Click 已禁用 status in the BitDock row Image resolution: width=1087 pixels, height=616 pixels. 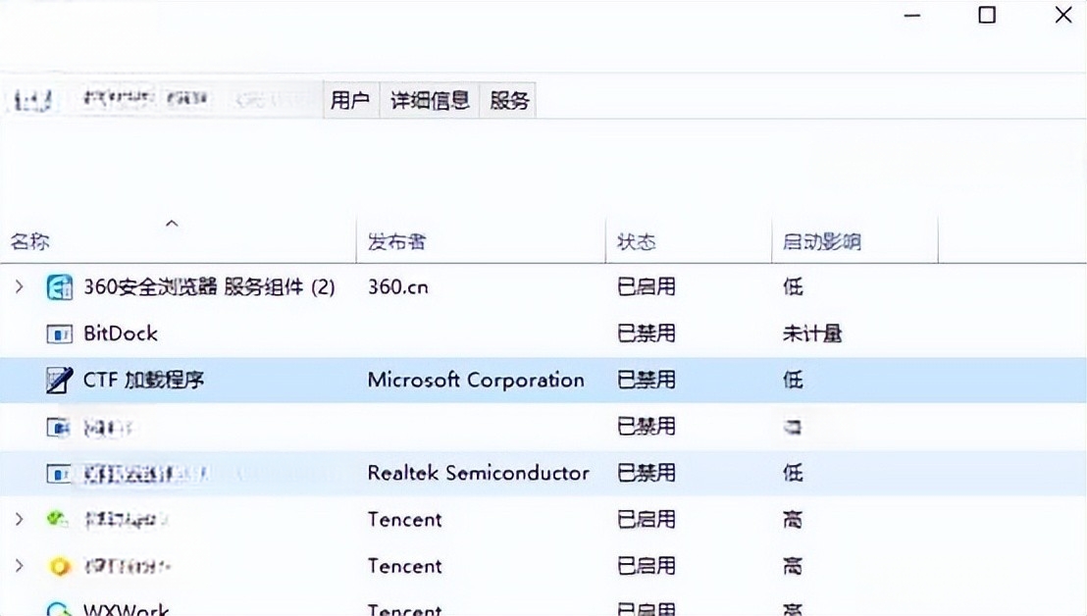(647, 334)
